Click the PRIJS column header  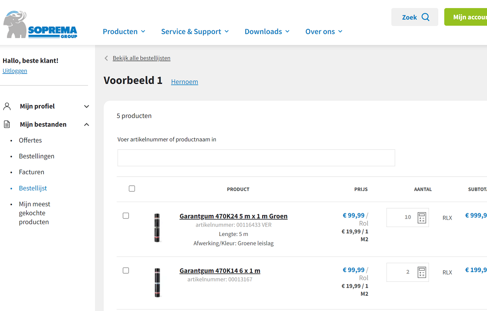pyautogui.click(x=361, y=189)
